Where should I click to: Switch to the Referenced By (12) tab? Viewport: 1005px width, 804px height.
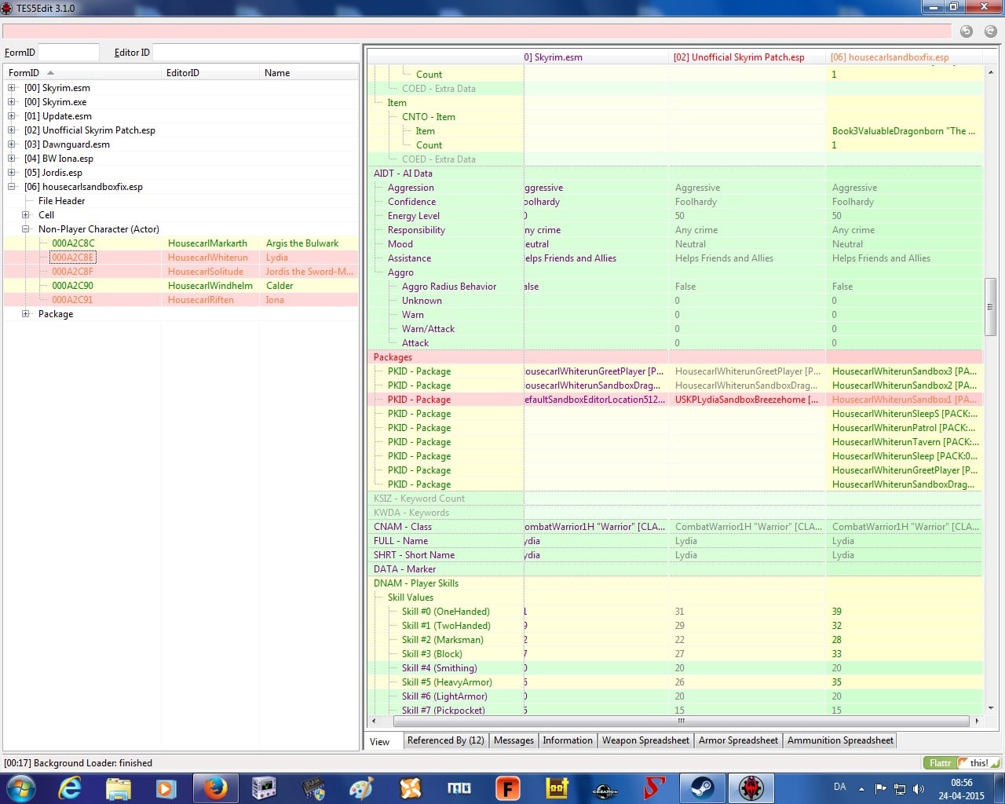pyautogui.click(x=445, y=740)
